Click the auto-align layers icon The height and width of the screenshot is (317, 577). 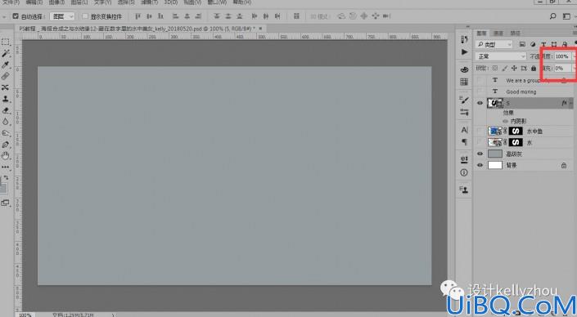click(296, 16)
